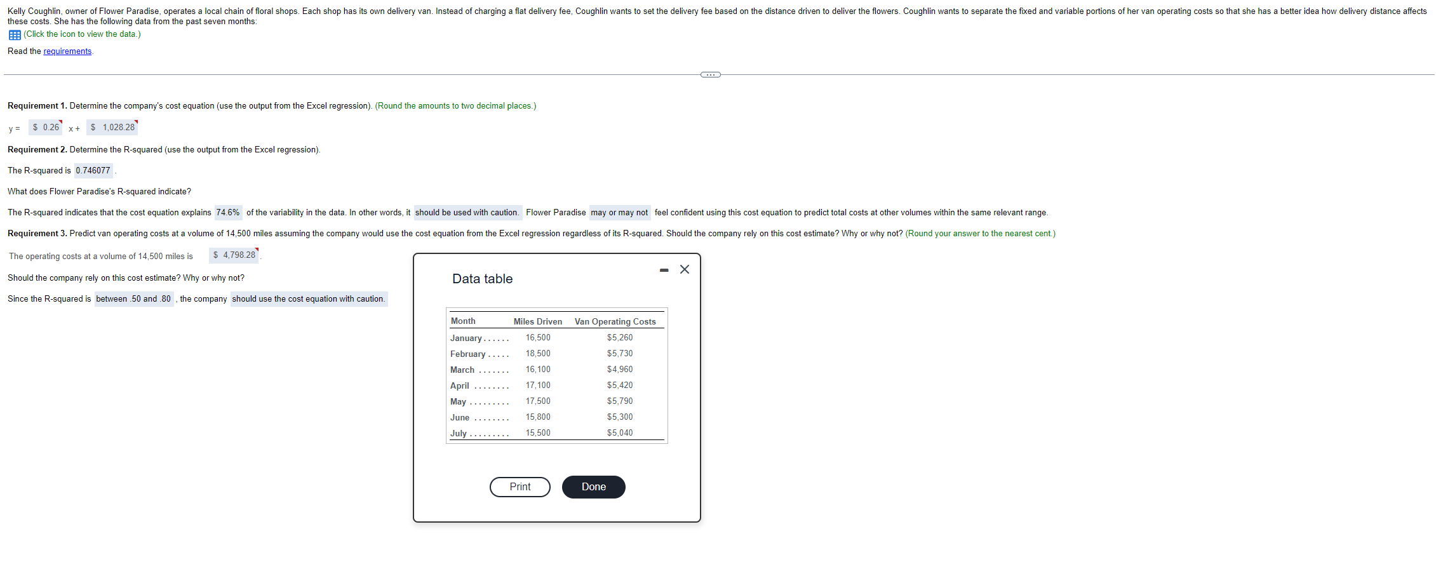Select January miles value 16,500
This screenshot has height=576, width=1436.
[538, 338]
